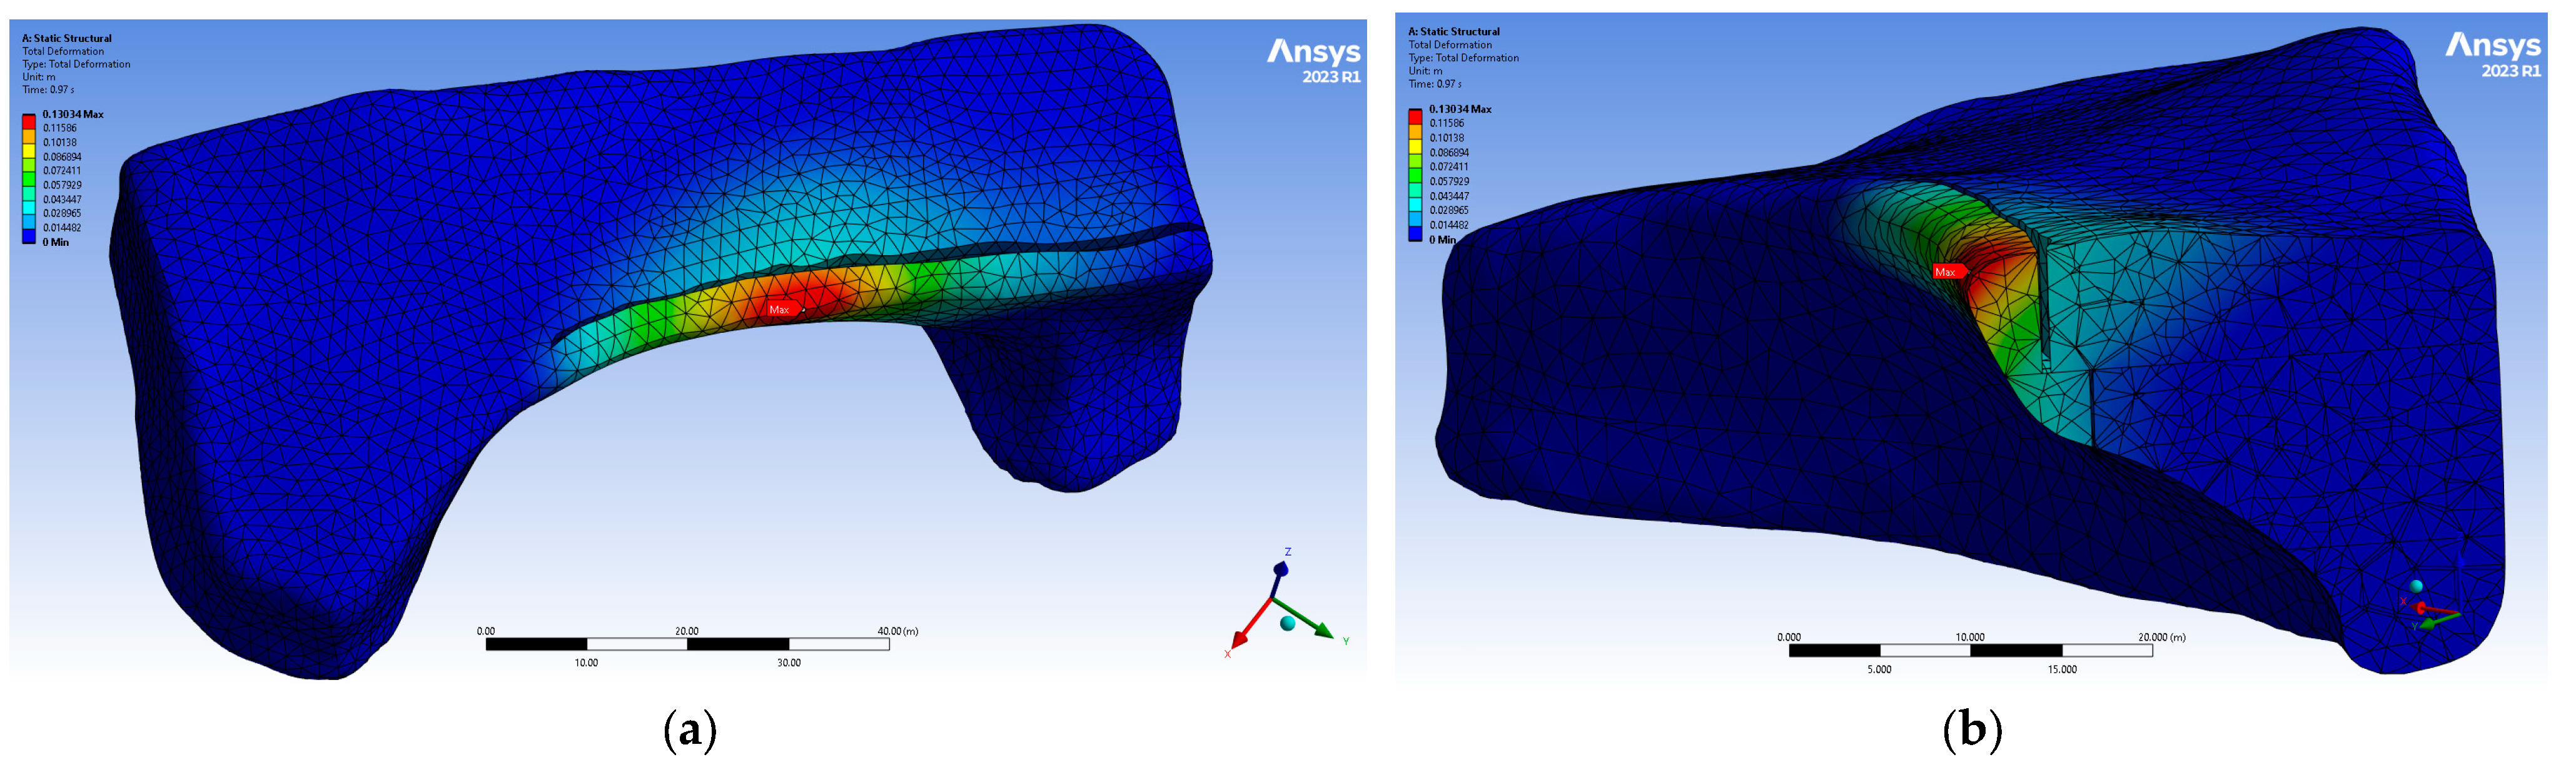2576x767 pixels.
Task: Click dark blue legend swatch in figure (b)
Action: [x=1415, y=233]
